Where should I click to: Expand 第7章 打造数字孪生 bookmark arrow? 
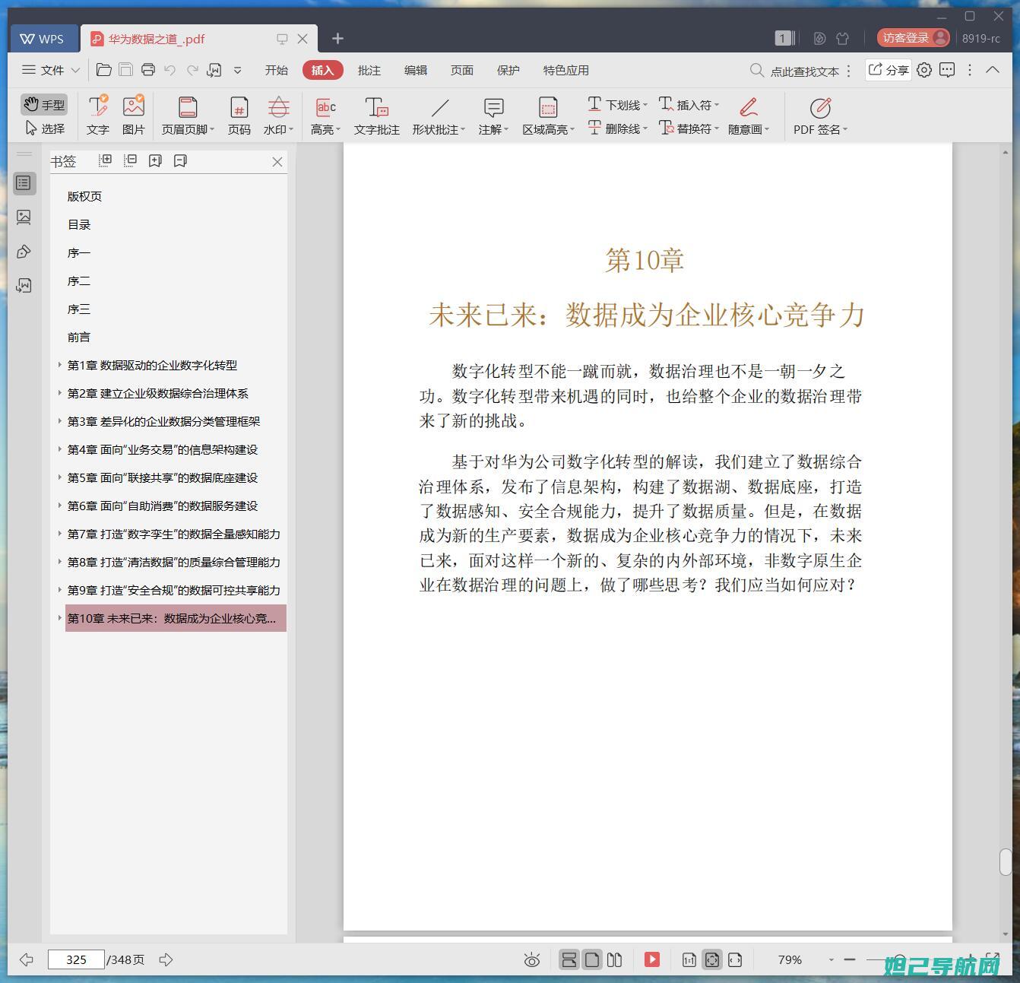point(60,534)
